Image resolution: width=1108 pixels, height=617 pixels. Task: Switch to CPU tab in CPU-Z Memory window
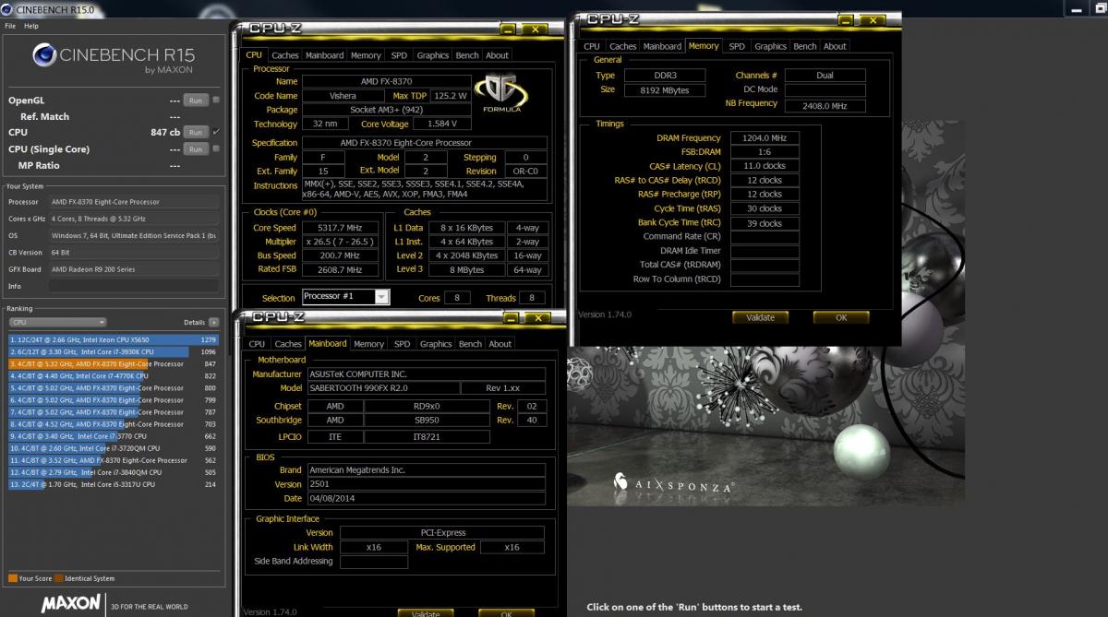[592, 46]
